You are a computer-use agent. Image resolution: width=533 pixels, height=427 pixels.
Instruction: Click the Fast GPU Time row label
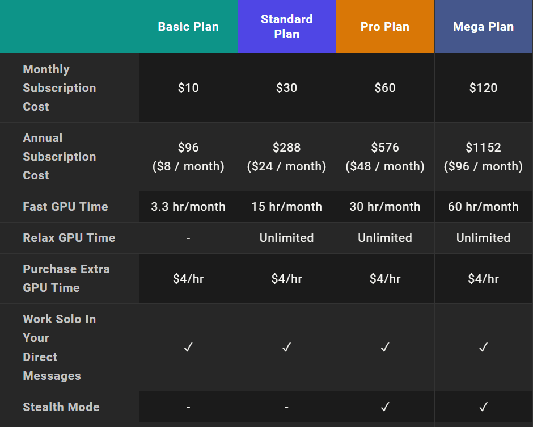(x=65, y=207)
